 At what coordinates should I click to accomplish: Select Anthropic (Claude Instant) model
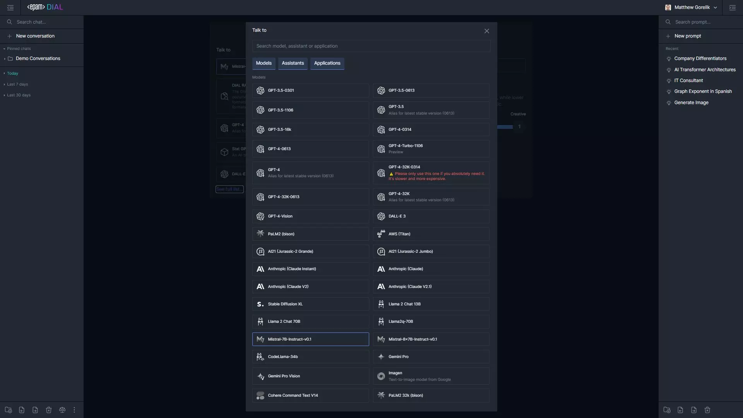[x=311, y=269]
